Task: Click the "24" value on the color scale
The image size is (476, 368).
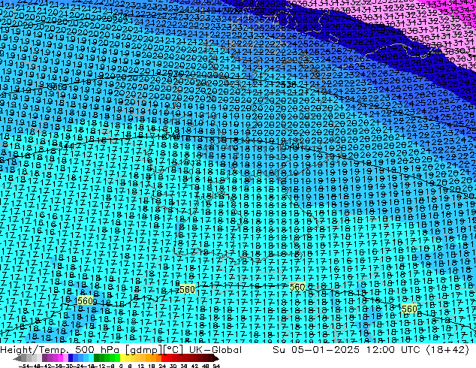Action: (163, 366)
